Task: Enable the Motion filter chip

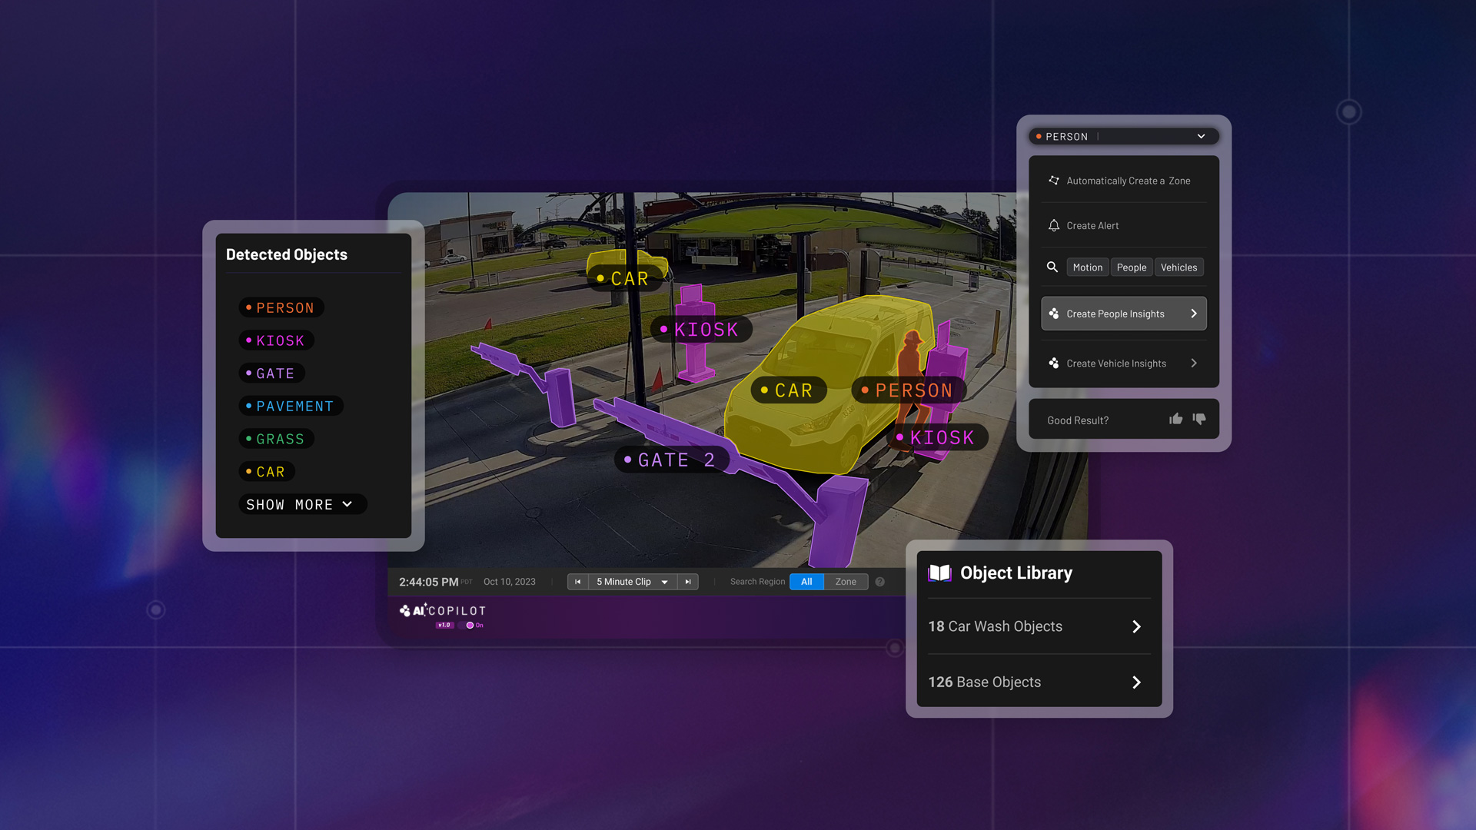Action: pos(1088,267)
